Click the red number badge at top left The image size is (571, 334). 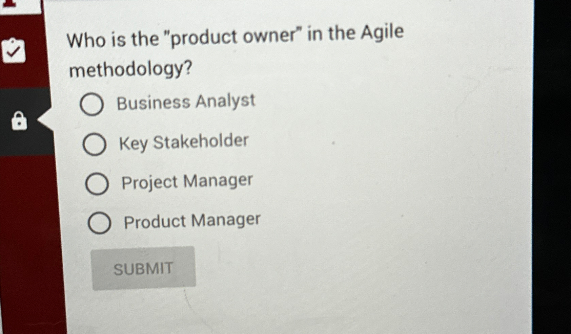10,4
